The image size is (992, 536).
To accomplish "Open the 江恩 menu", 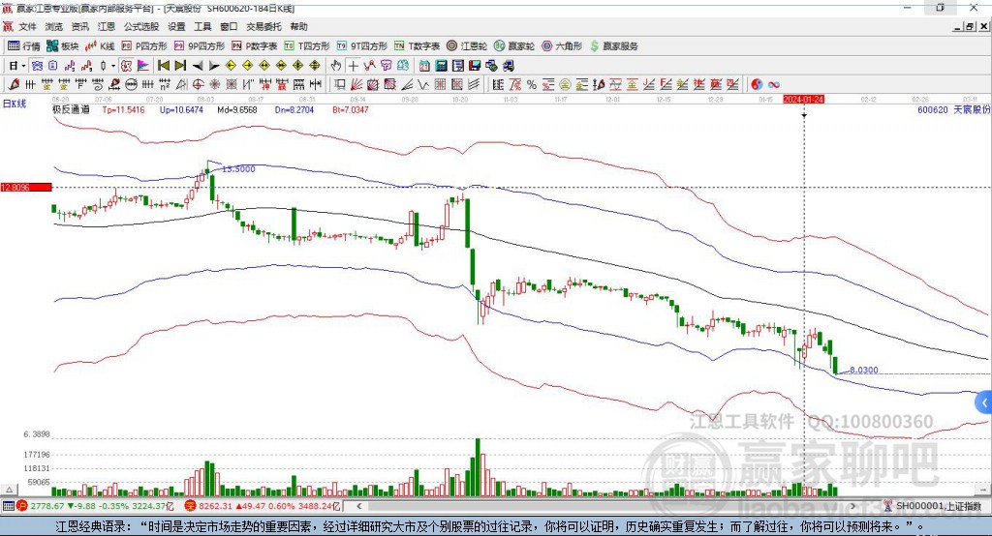I will point(107,26).
